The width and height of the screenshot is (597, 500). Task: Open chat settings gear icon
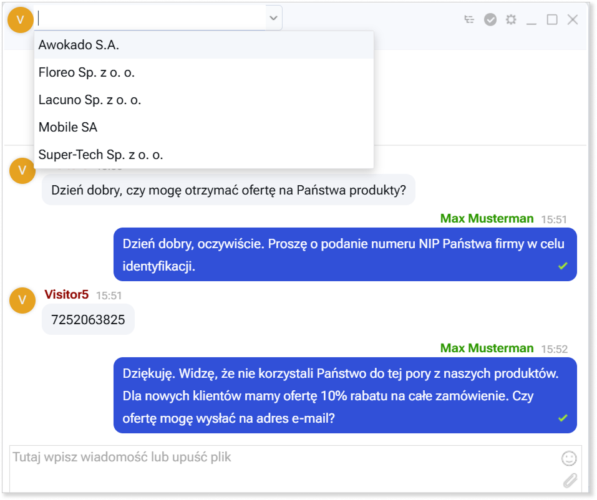pyautogui.click(x=511, y=20)
